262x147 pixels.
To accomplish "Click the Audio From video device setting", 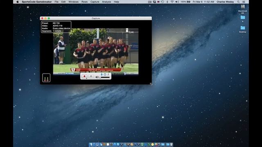I will 56,29.
